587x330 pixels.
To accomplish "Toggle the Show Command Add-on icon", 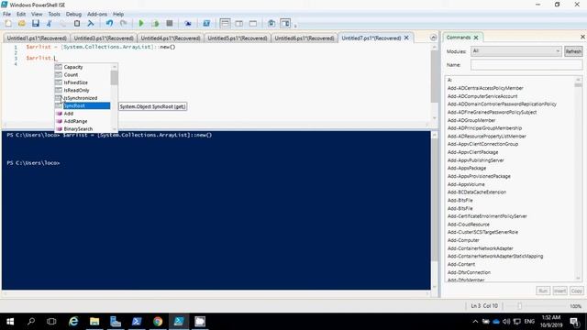I will tap(285, 24).
